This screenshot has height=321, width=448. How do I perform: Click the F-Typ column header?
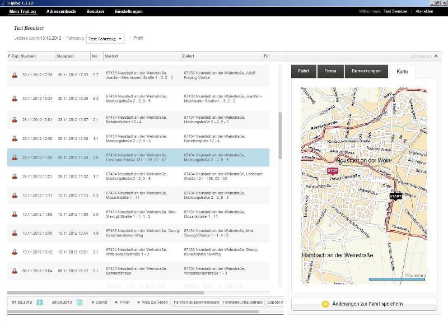coord(13,56)
